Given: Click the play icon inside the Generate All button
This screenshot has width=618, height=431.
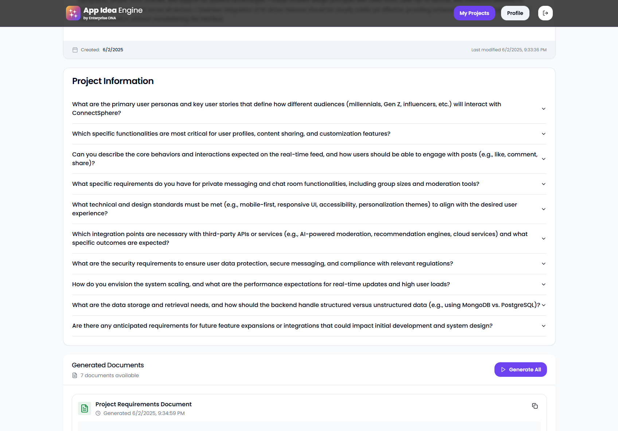Looking at the screenshot, I should pos(503,369).
